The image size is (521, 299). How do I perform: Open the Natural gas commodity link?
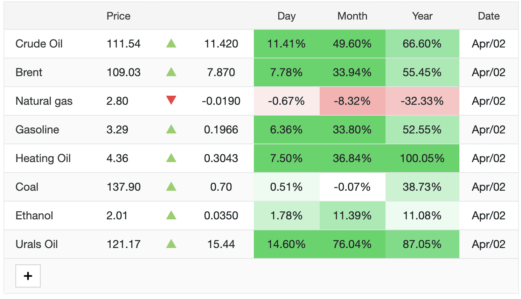[x=44, y=101]
